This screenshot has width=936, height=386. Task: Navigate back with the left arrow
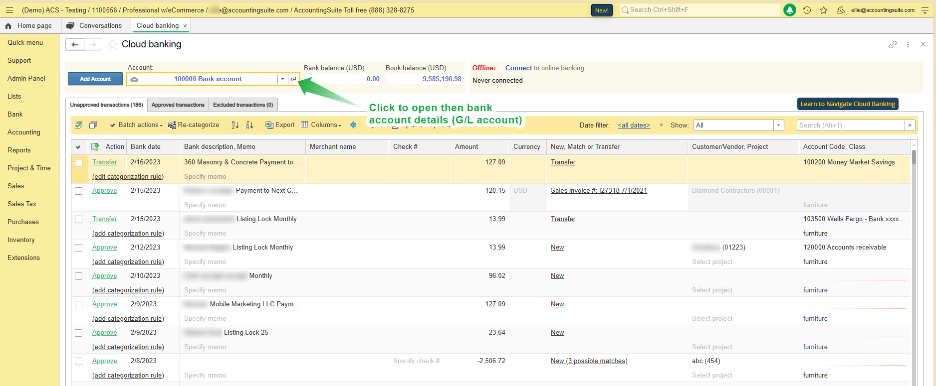coord(75,44)
